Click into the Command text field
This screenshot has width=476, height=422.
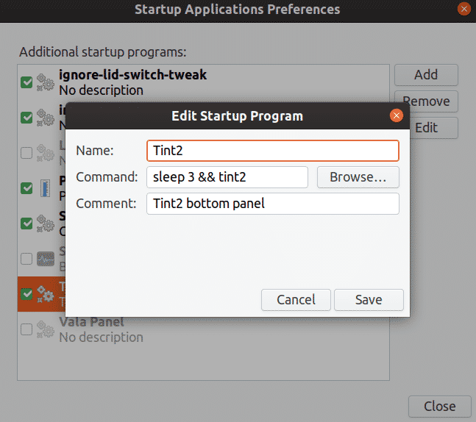pyautogui.click(x=227, y=177)
